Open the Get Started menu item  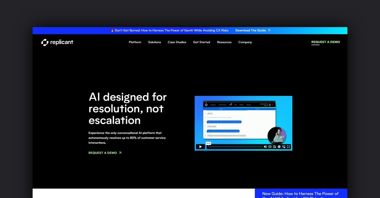pyautogui.click(x=201, y=42)
